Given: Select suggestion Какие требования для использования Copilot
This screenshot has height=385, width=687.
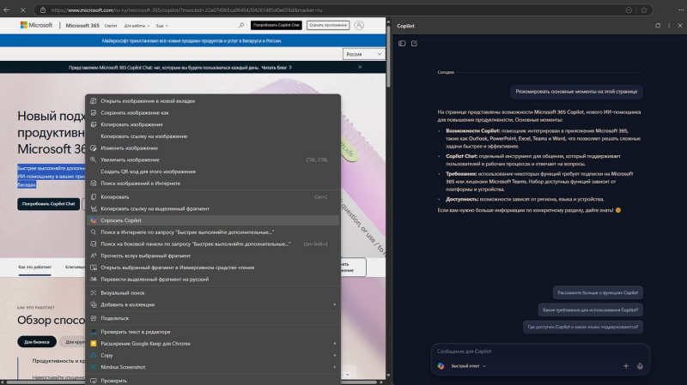Looking at the screenshot, I should [590, 310].
